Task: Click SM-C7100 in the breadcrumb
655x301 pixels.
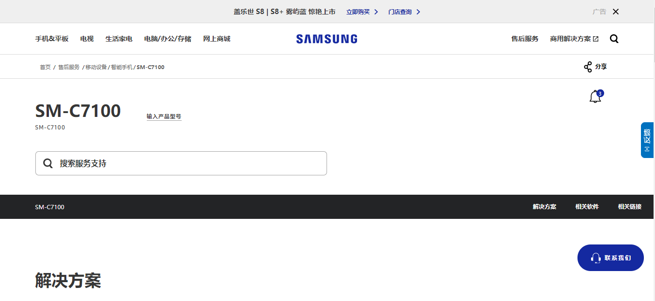Action: point(151,67)
